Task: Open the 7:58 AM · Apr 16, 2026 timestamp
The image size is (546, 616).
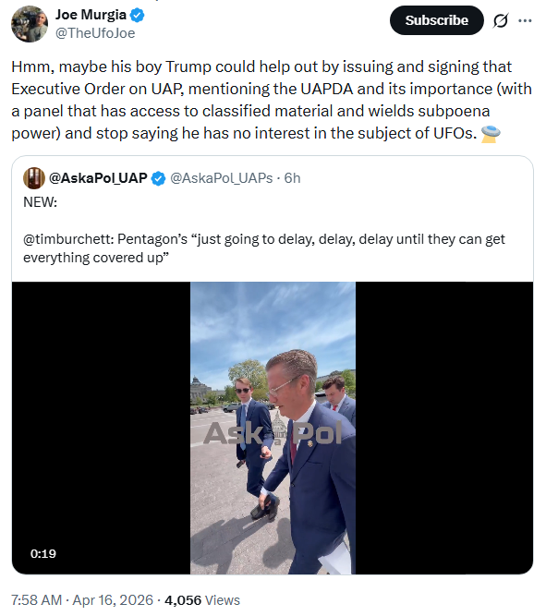Action: tap(82, 600)
